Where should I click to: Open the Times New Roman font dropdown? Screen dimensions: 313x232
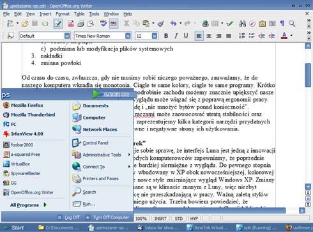click(128, 36)
